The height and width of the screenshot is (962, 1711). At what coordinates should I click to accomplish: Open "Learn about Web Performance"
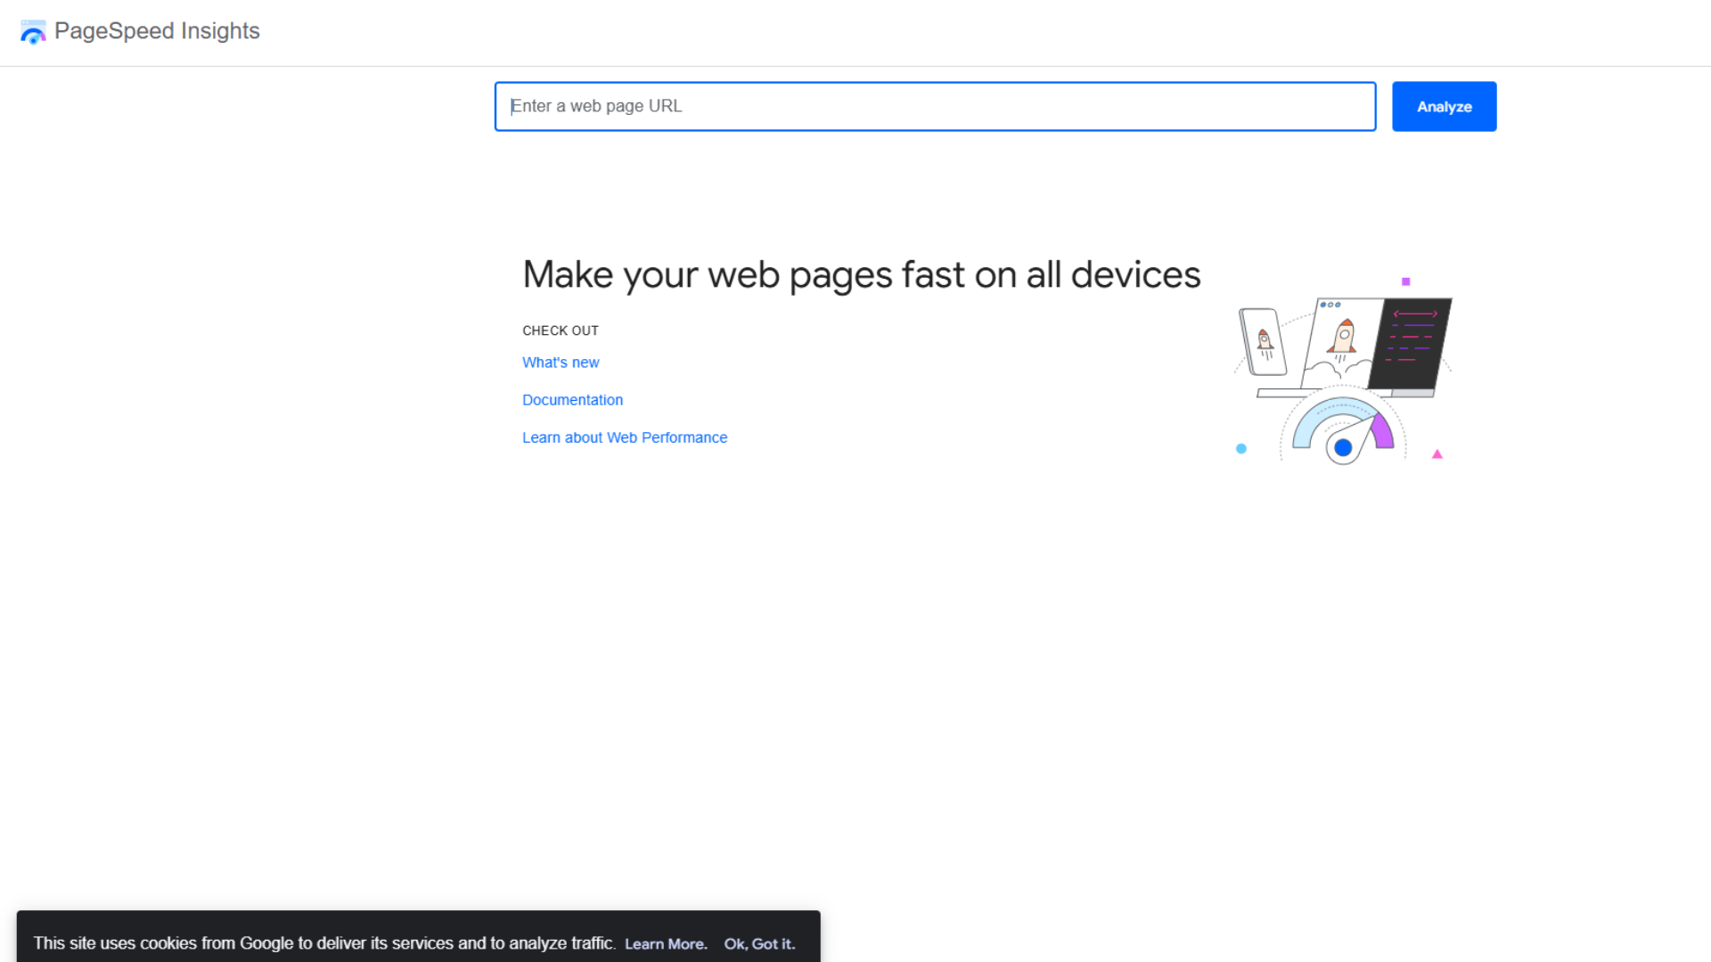coord(625,437)
